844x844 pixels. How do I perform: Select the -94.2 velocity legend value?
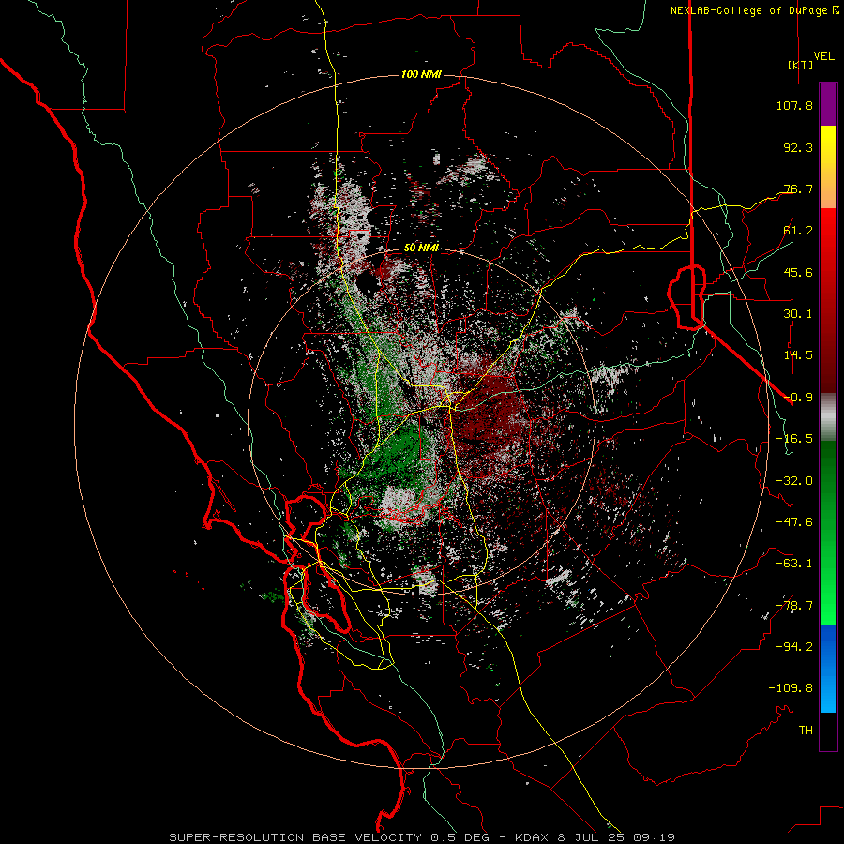tap(794, 647)
